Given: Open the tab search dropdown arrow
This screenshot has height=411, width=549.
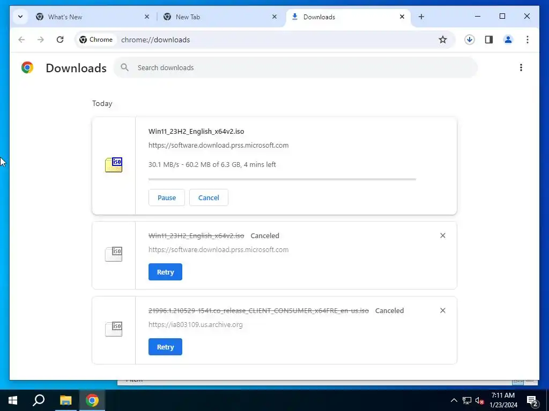Looking at the screenshot, I should pos(20,17).
